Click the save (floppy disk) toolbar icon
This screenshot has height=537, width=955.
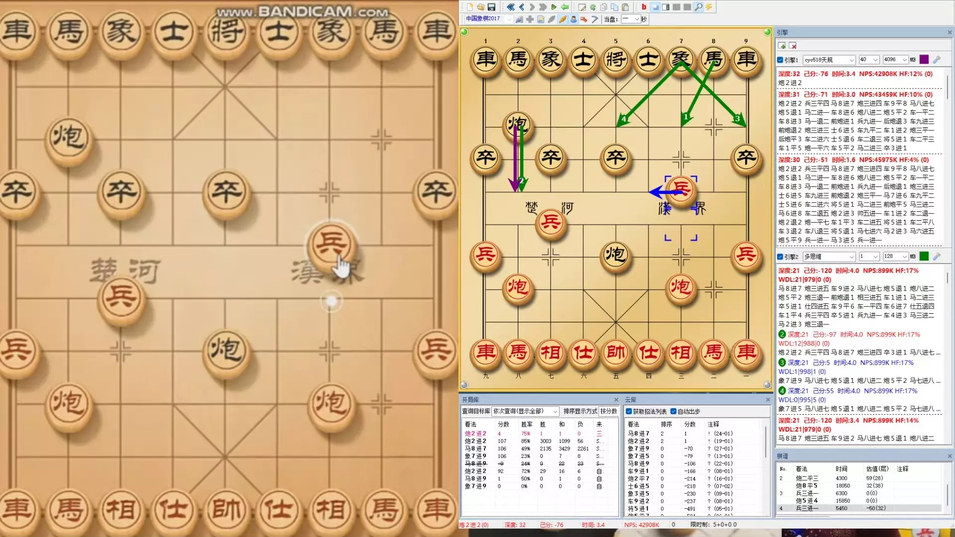(491, 7)
